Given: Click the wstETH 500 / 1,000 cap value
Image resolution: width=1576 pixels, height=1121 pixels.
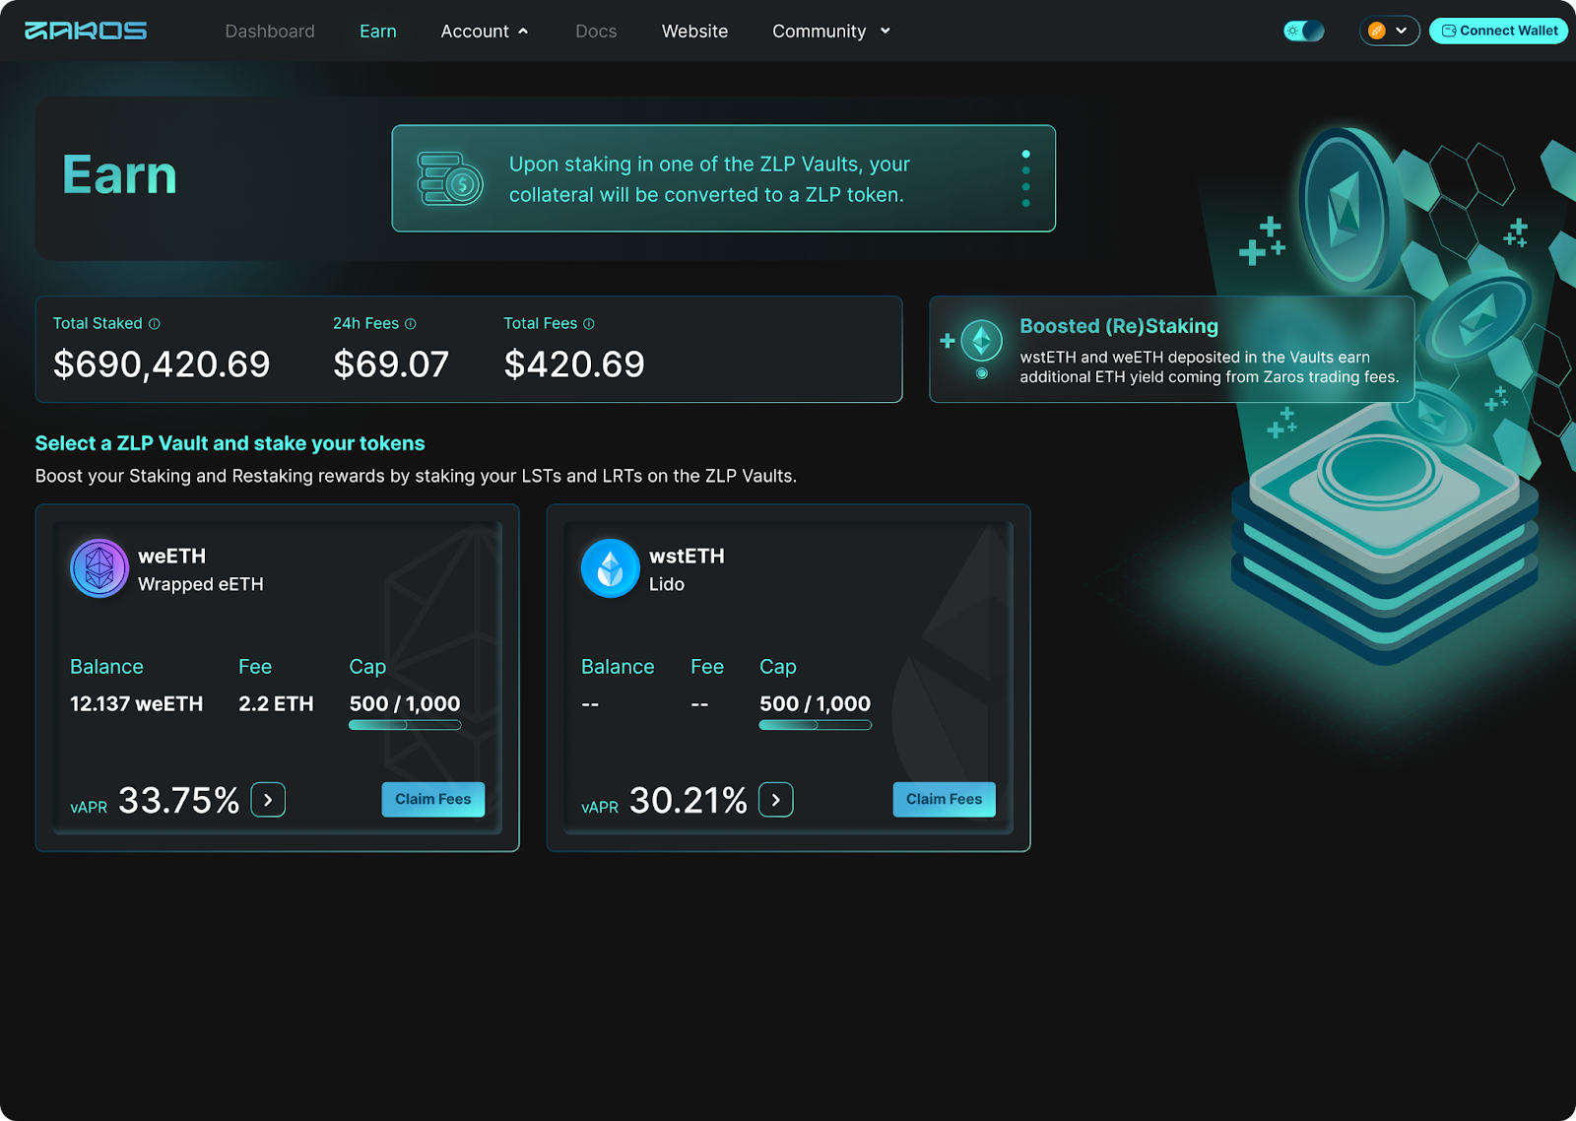Looking at the screenshot, I should pyautogui.click(x=815, y=703).
